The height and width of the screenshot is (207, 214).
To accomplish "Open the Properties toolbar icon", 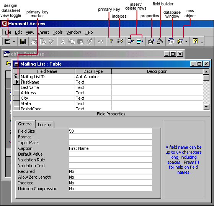I will [x=151, y=41].
